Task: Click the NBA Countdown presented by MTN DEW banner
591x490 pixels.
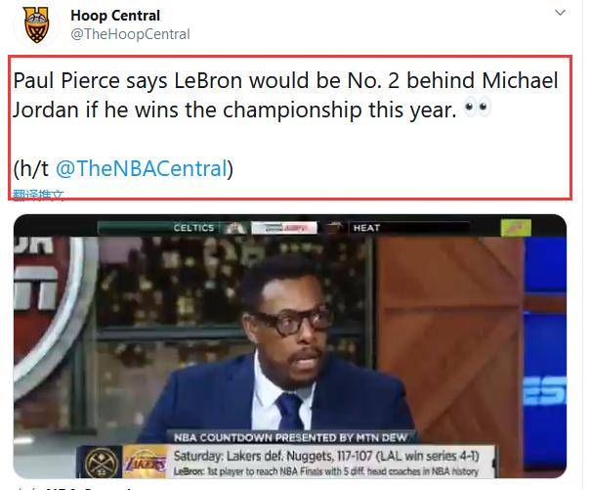Action: click(x=290, y=437)
